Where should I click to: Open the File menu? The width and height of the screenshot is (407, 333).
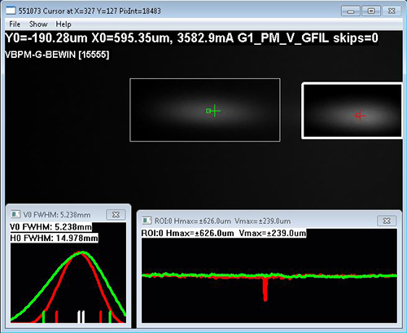(x=15, y=24)
